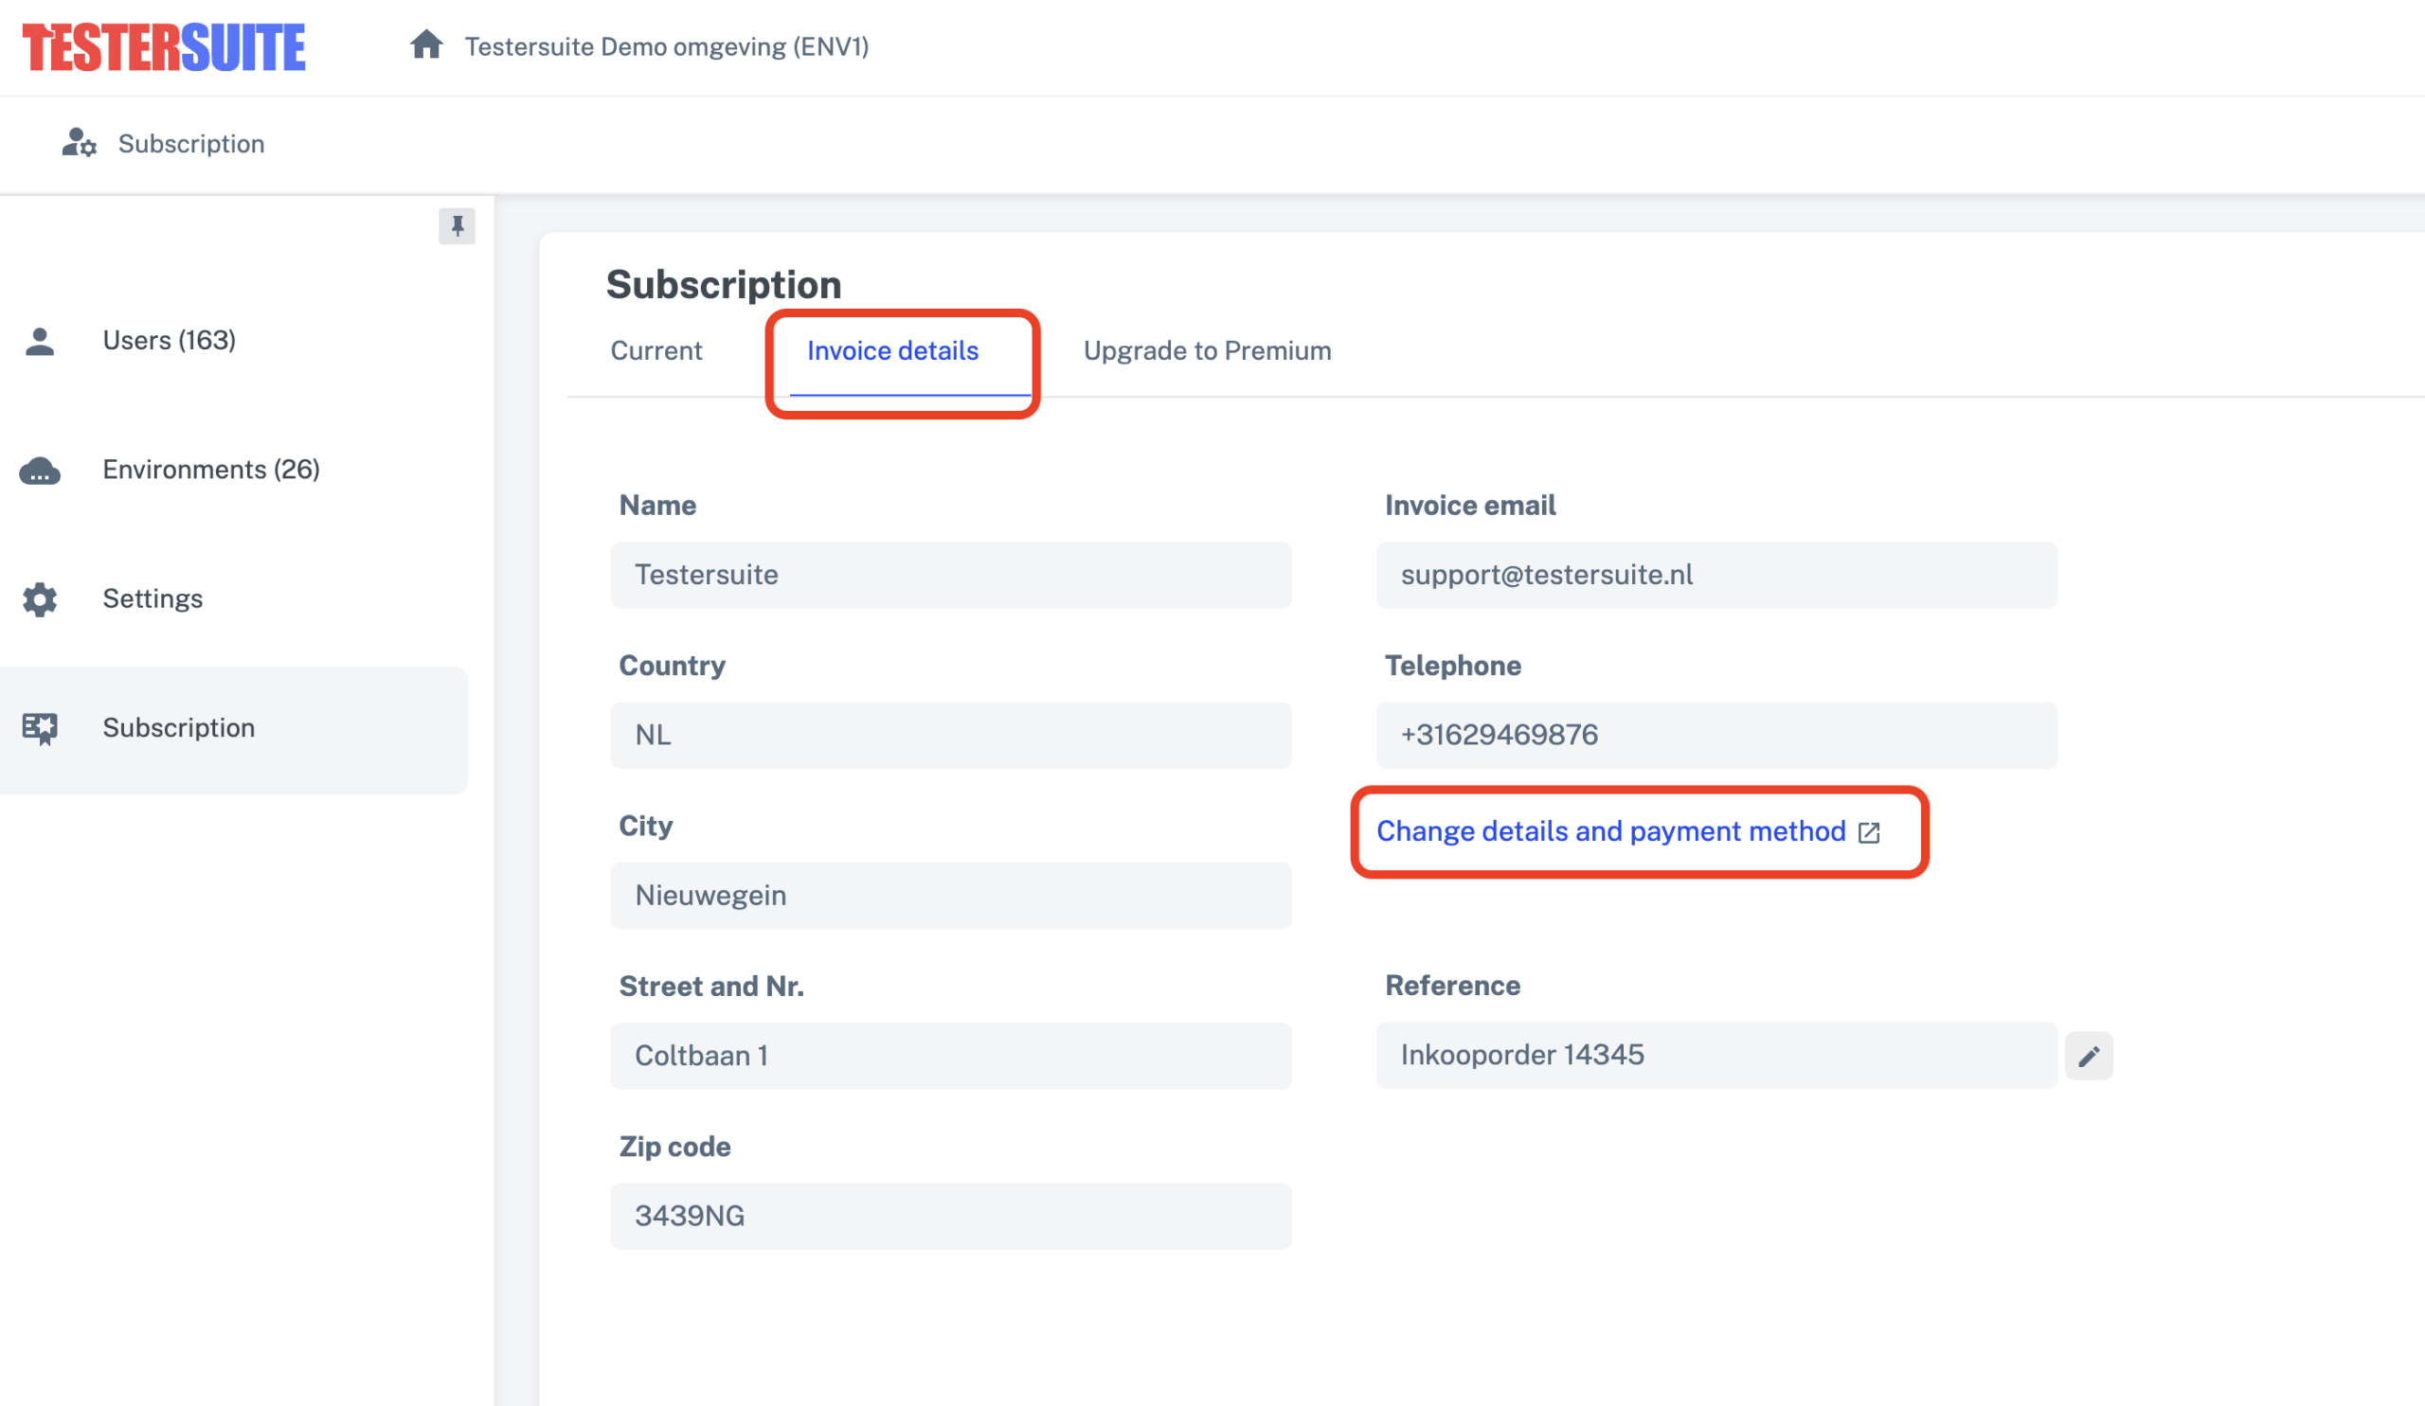The image size is (2425, 1406).
Task: Click the Testersuite logo
Action: coord(164,47)
